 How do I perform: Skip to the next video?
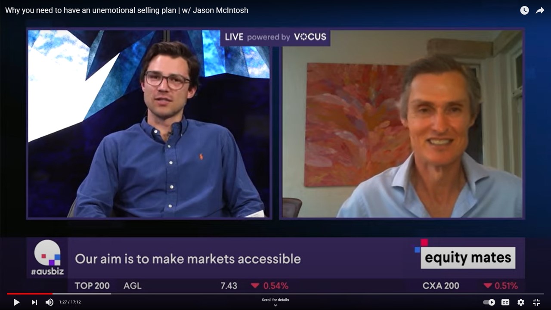point(34,302)
